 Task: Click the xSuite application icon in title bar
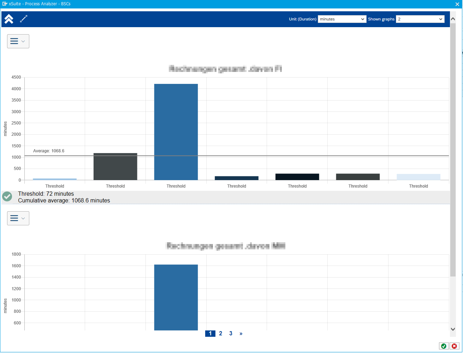coord(5,4)
